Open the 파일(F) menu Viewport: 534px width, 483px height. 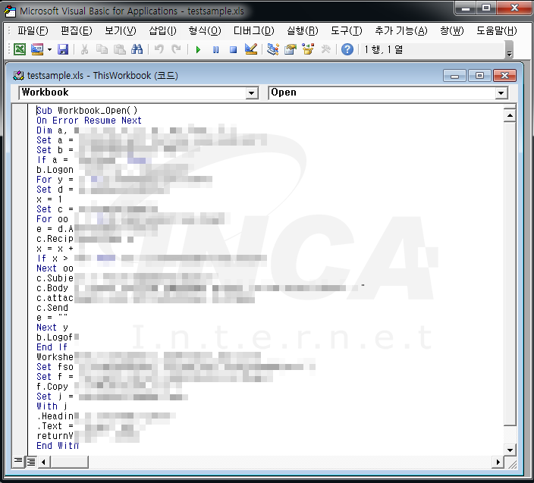tap(33, 31)
